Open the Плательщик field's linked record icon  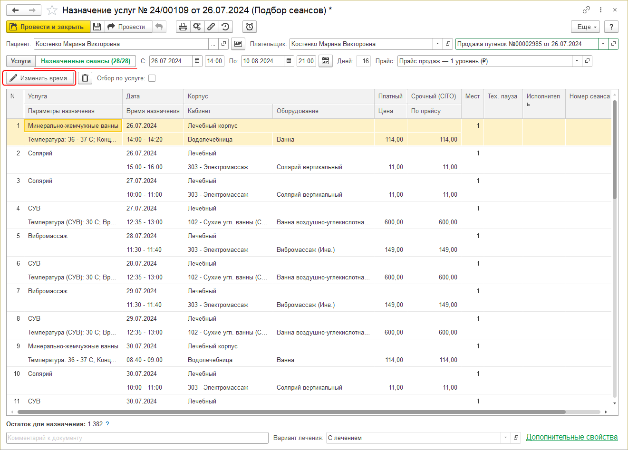448,44
